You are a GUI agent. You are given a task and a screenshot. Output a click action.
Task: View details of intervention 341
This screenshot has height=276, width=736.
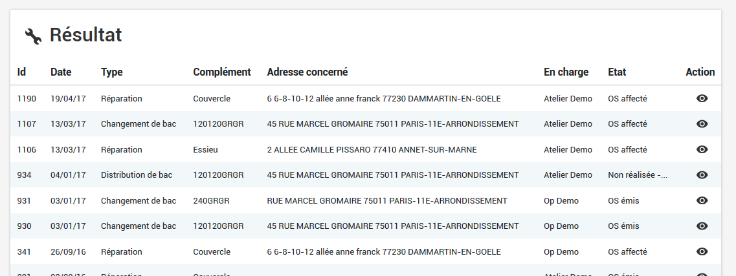click(x=702, y=251)
